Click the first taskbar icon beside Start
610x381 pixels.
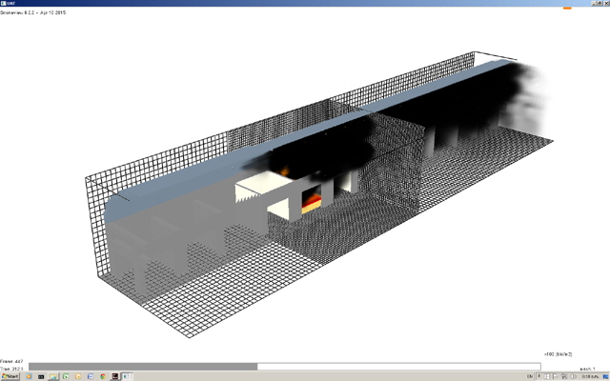[x=29, y=376]
